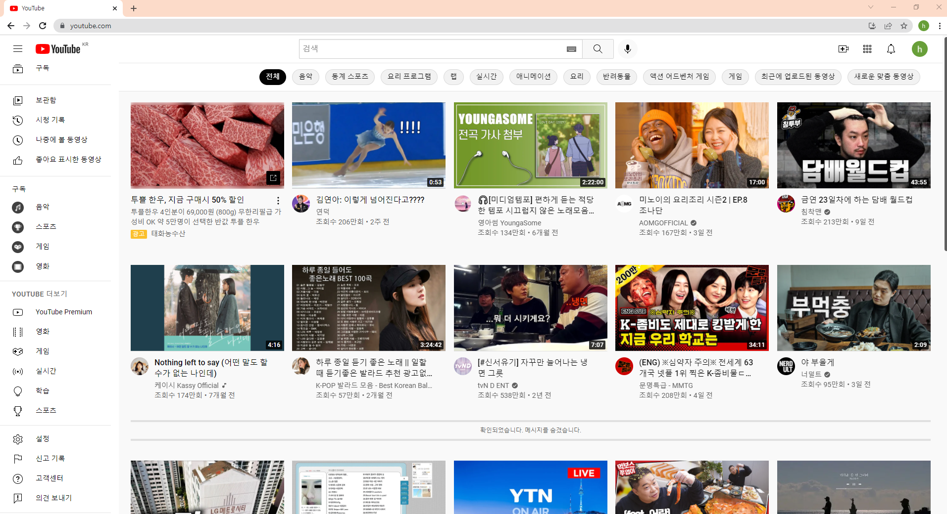Viewport: 947px width, 514px height.
Task: Open the on-screen keyboard icon in search
Action: pos(571,49)
